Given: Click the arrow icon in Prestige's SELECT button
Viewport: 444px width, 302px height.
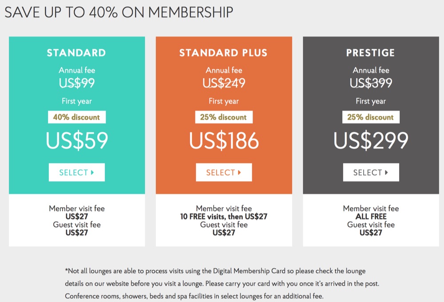Looking at the screenshot, I should [386, 173].
